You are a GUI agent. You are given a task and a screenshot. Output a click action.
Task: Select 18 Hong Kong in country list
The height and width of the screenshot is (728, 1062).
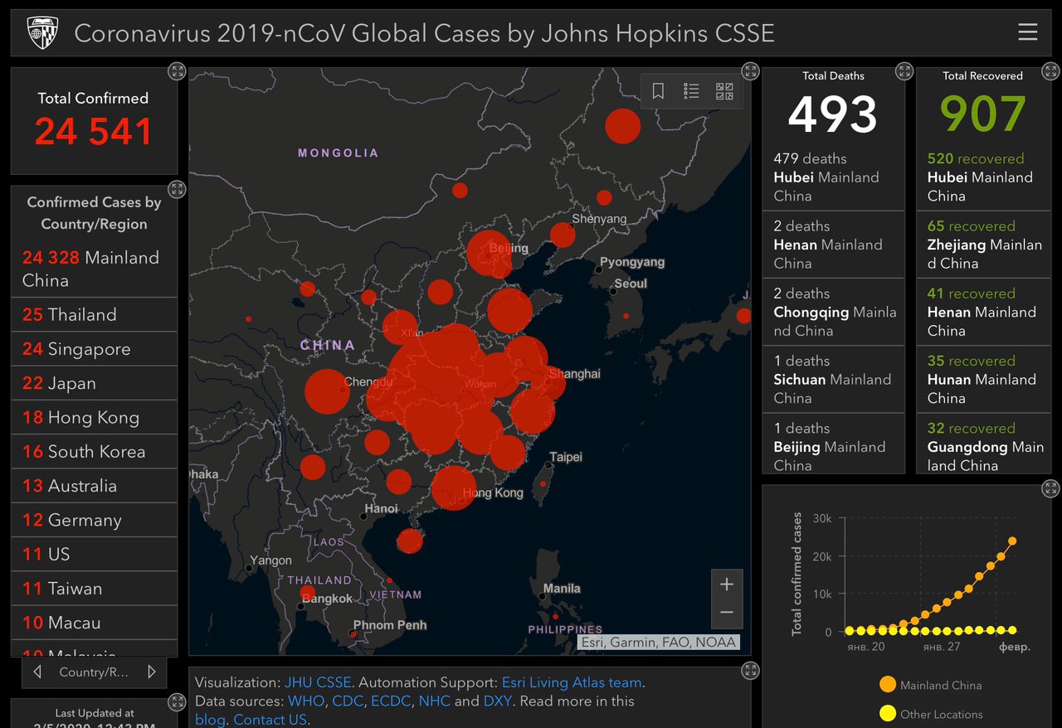click(x=94, y=417)
